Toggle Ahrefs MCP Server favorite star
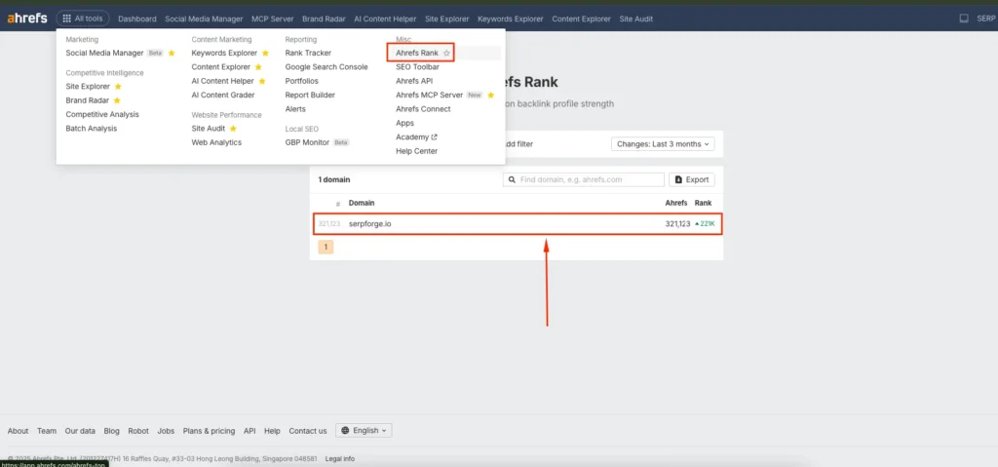 coord(491,95)
